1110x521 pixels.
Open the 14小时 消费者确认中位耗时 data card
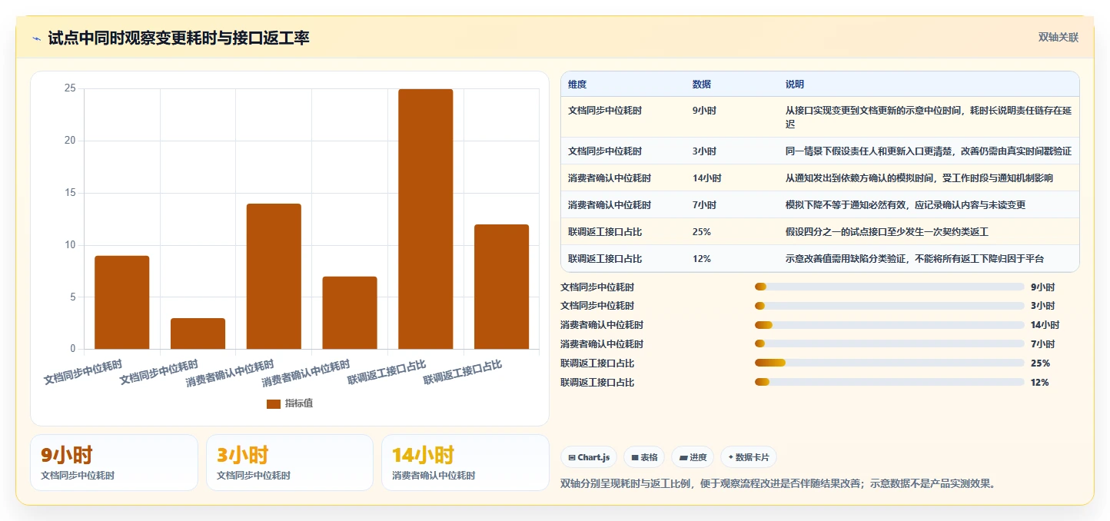[466, 463]
